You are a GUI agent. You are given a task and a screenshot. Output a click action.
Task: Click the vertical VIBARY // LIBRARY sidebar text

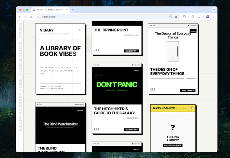(20, 77)
